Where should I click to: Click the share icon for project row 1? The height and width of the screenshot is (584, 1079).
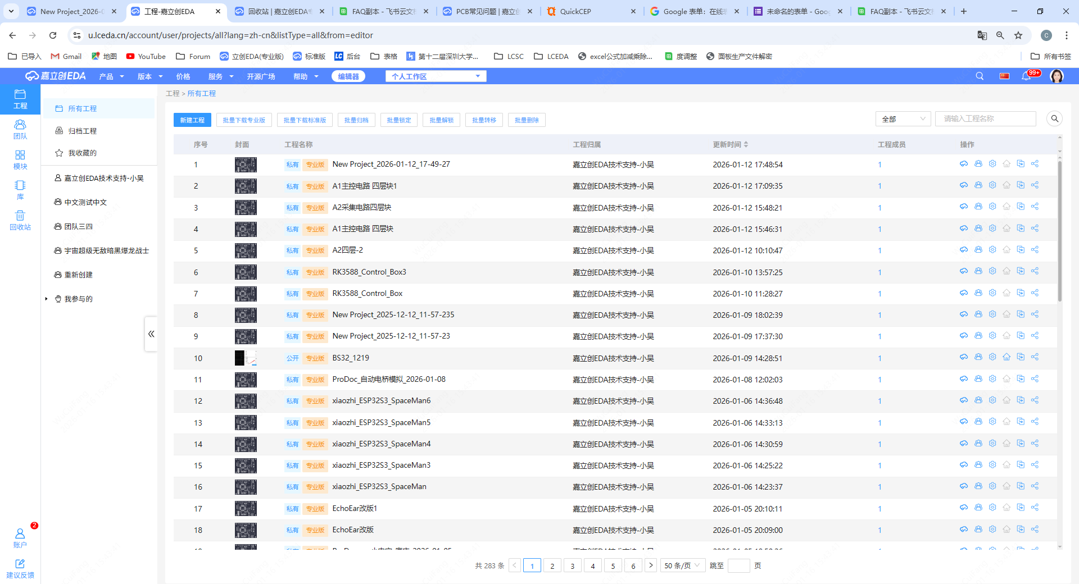coord(1035,164)
